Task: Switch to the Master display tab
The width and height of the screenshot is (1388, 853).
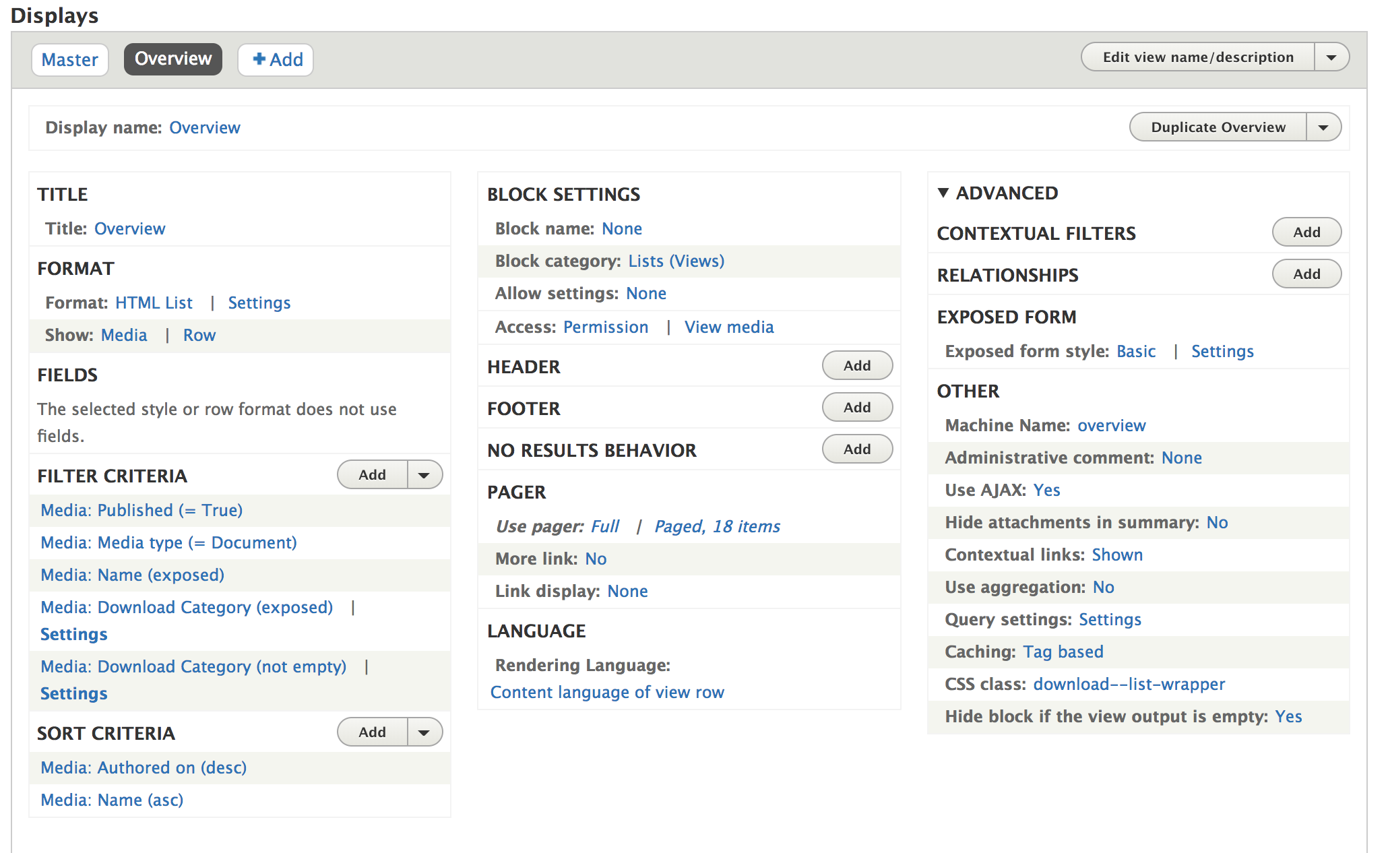Action: pyautogui.click(x=70, y=60)
